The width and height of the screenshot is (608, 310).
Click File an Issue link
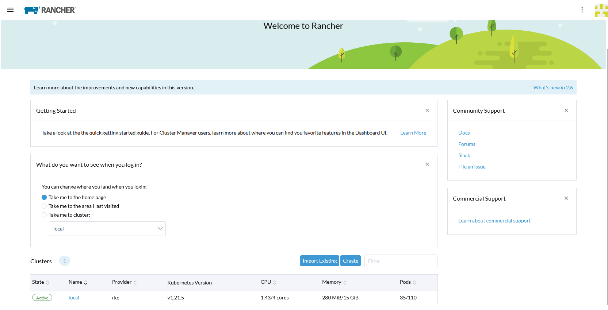pos(472,167)
